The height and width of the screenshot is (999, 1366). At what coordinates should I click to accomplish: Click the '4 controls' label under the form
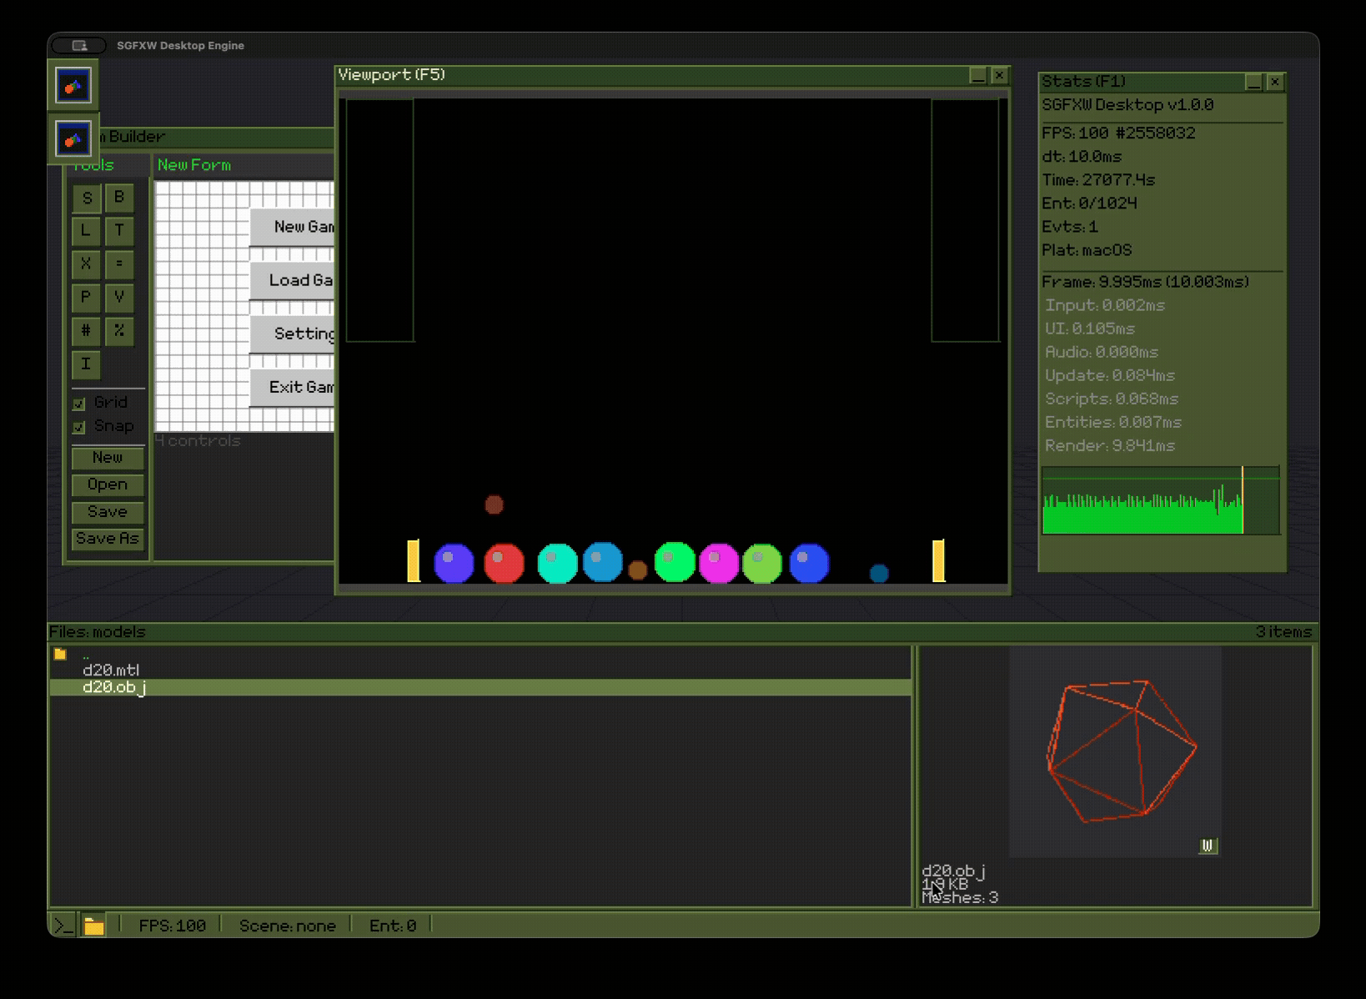click(x=198, y=440)
